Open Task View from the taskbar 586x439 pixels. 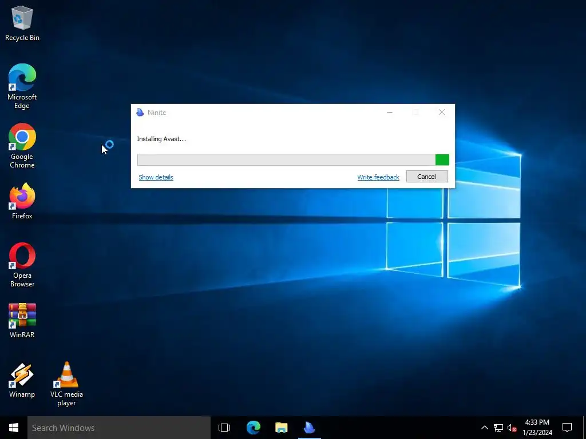point(224,428)
